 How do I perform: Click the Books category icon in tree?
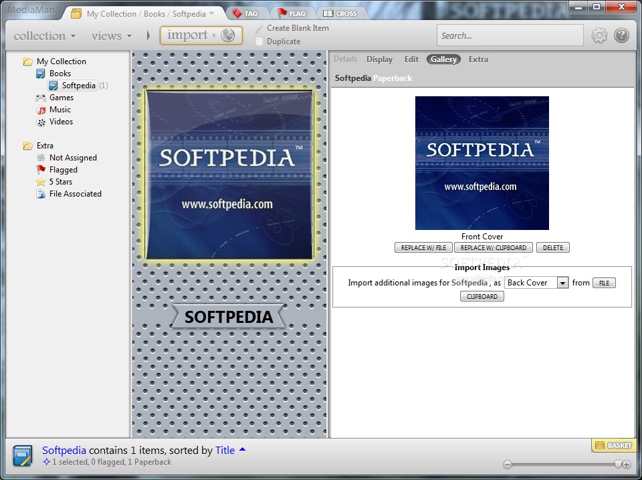tap(41, 74)
